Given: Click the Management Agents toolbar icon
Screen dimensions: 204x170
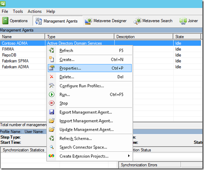Looking at the screenshot, I should point(39,21).
